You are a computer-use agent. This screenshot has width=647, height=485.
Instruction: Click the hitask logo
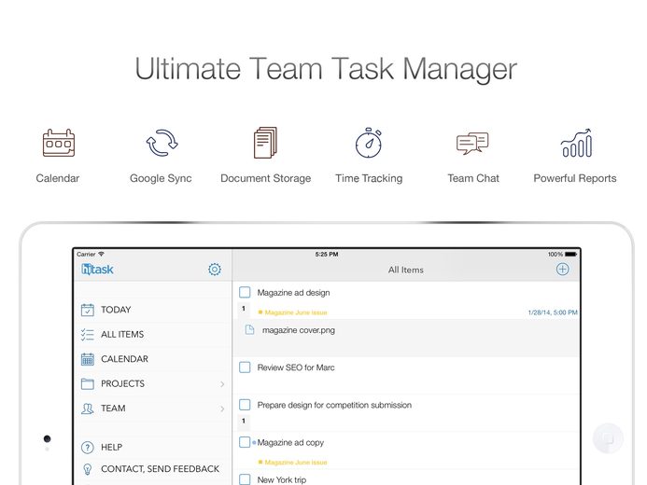pos(97,270)
